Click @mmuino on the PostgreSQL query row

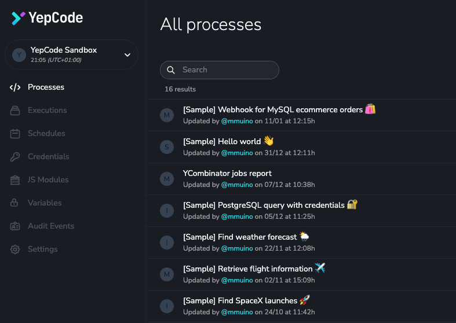pyautogui.click(x=237, y=216)
